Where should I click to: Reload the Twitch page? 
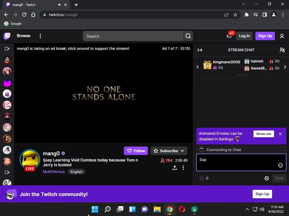click(24, 15)
